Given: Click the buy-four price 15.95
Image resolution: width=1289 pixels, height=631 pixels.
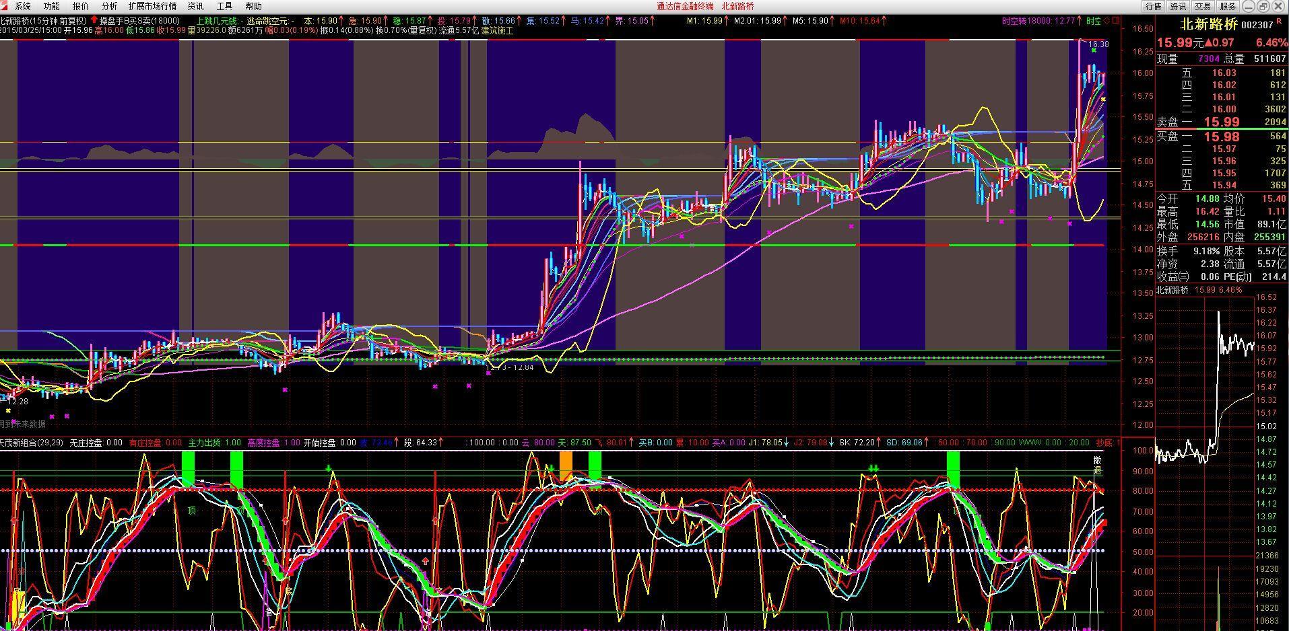Looking at the screenshot, I should pyautogui.click(x=1224, y=174).
